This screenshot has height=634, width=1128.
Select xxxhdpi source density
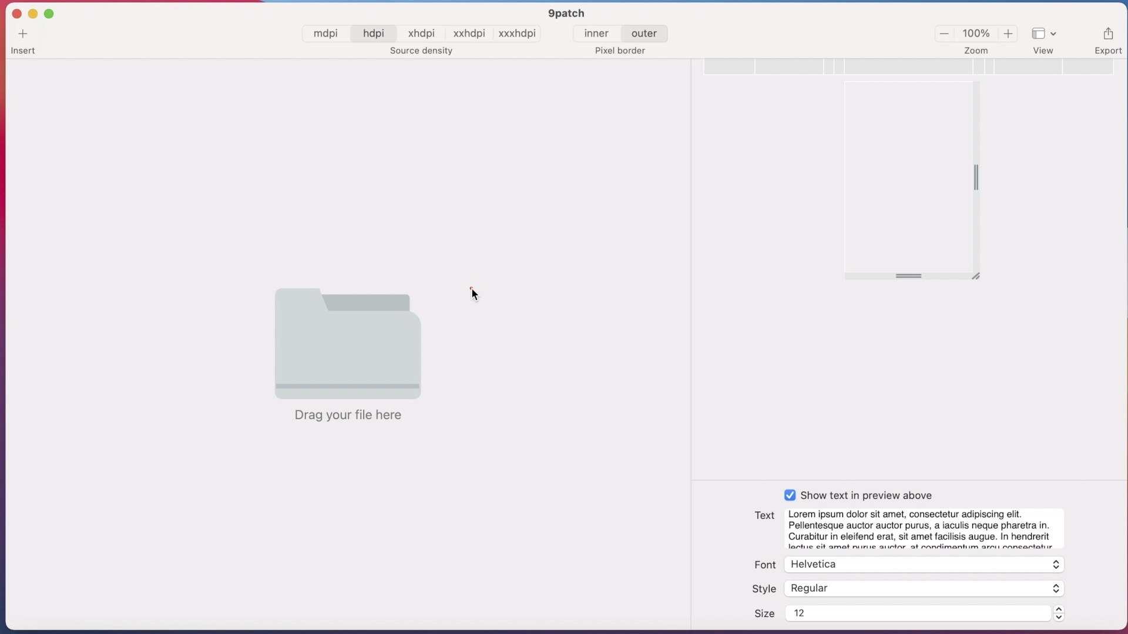[517, 33]
